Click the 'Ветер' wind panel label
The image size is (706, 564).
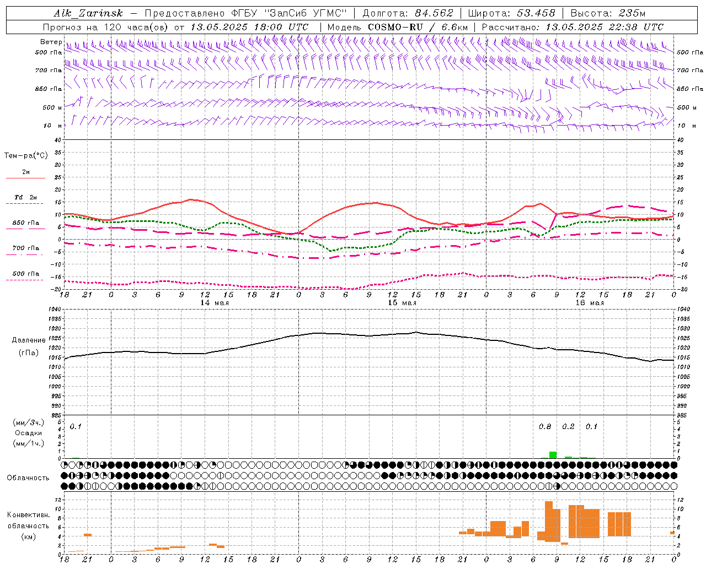(51, 42)
